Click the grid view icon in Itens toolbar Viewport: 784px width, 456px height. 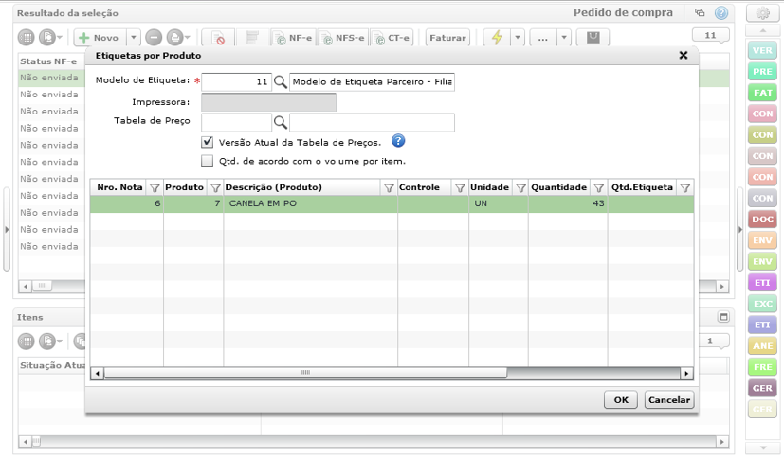click(26, 342)
